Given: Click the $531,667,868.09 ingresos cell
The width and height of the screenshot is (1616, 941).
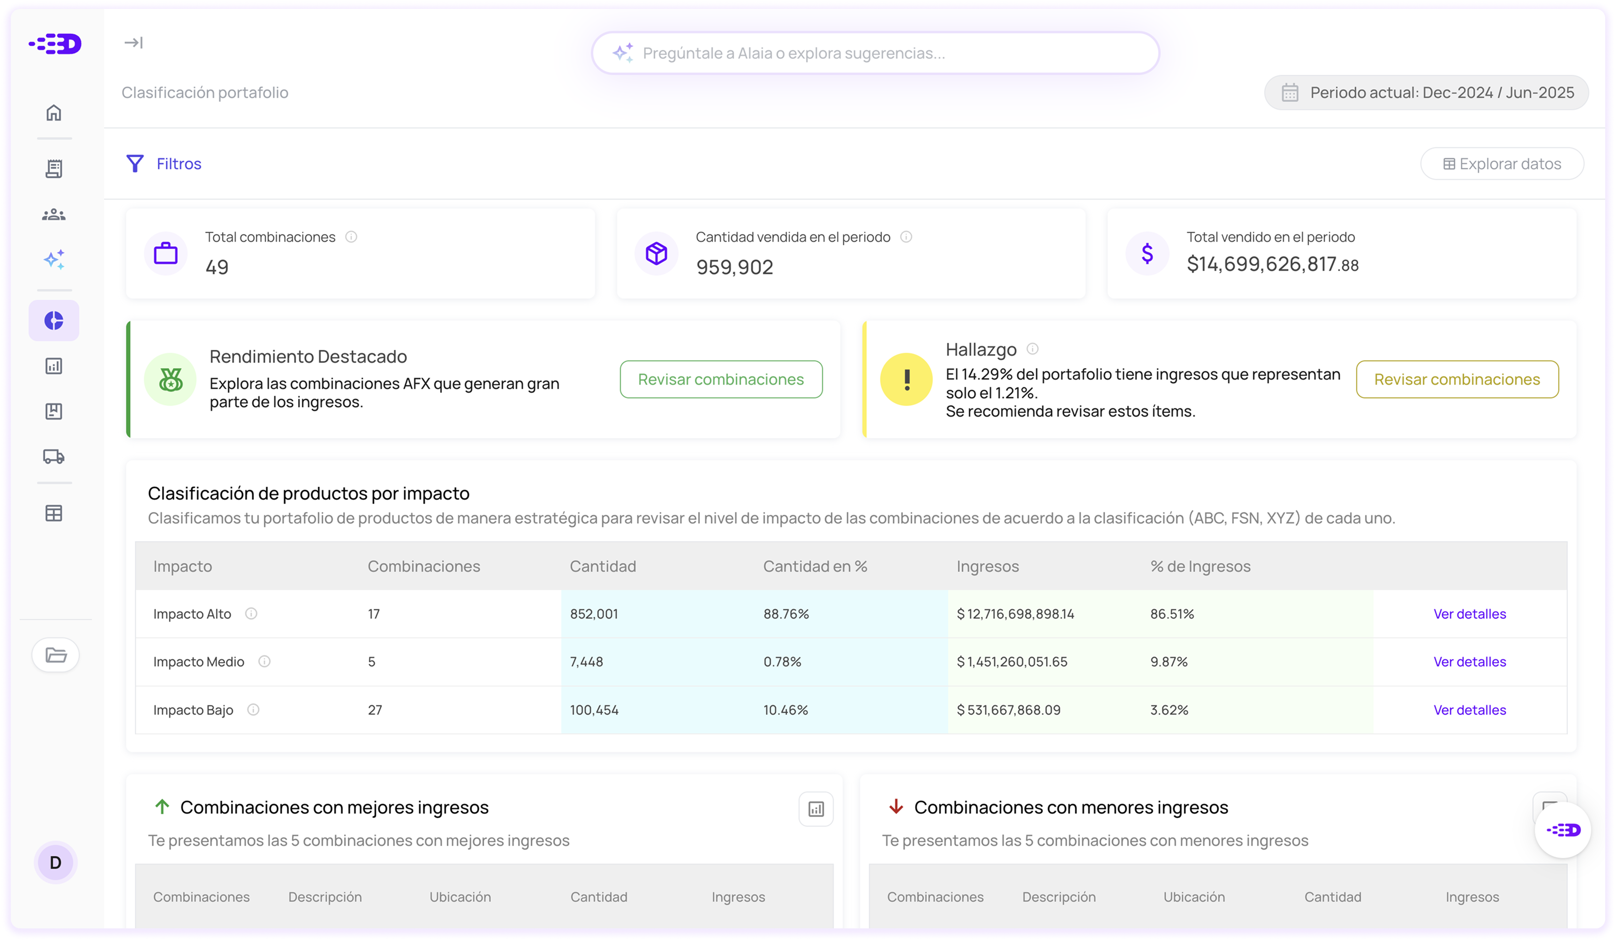Looking at the screenshot, I should pos(1008,709).
